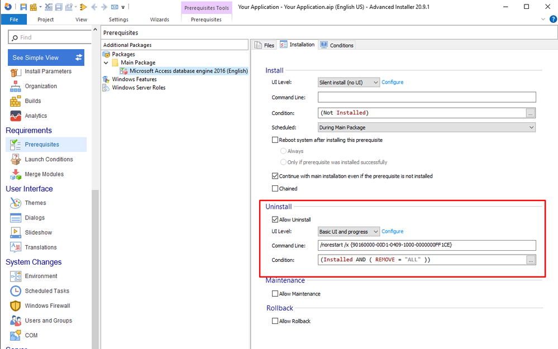The height and width of the screenshot is (349, 558).
Task: Select Microsoft Access database engine 2016 package
Action: [188, 71]
